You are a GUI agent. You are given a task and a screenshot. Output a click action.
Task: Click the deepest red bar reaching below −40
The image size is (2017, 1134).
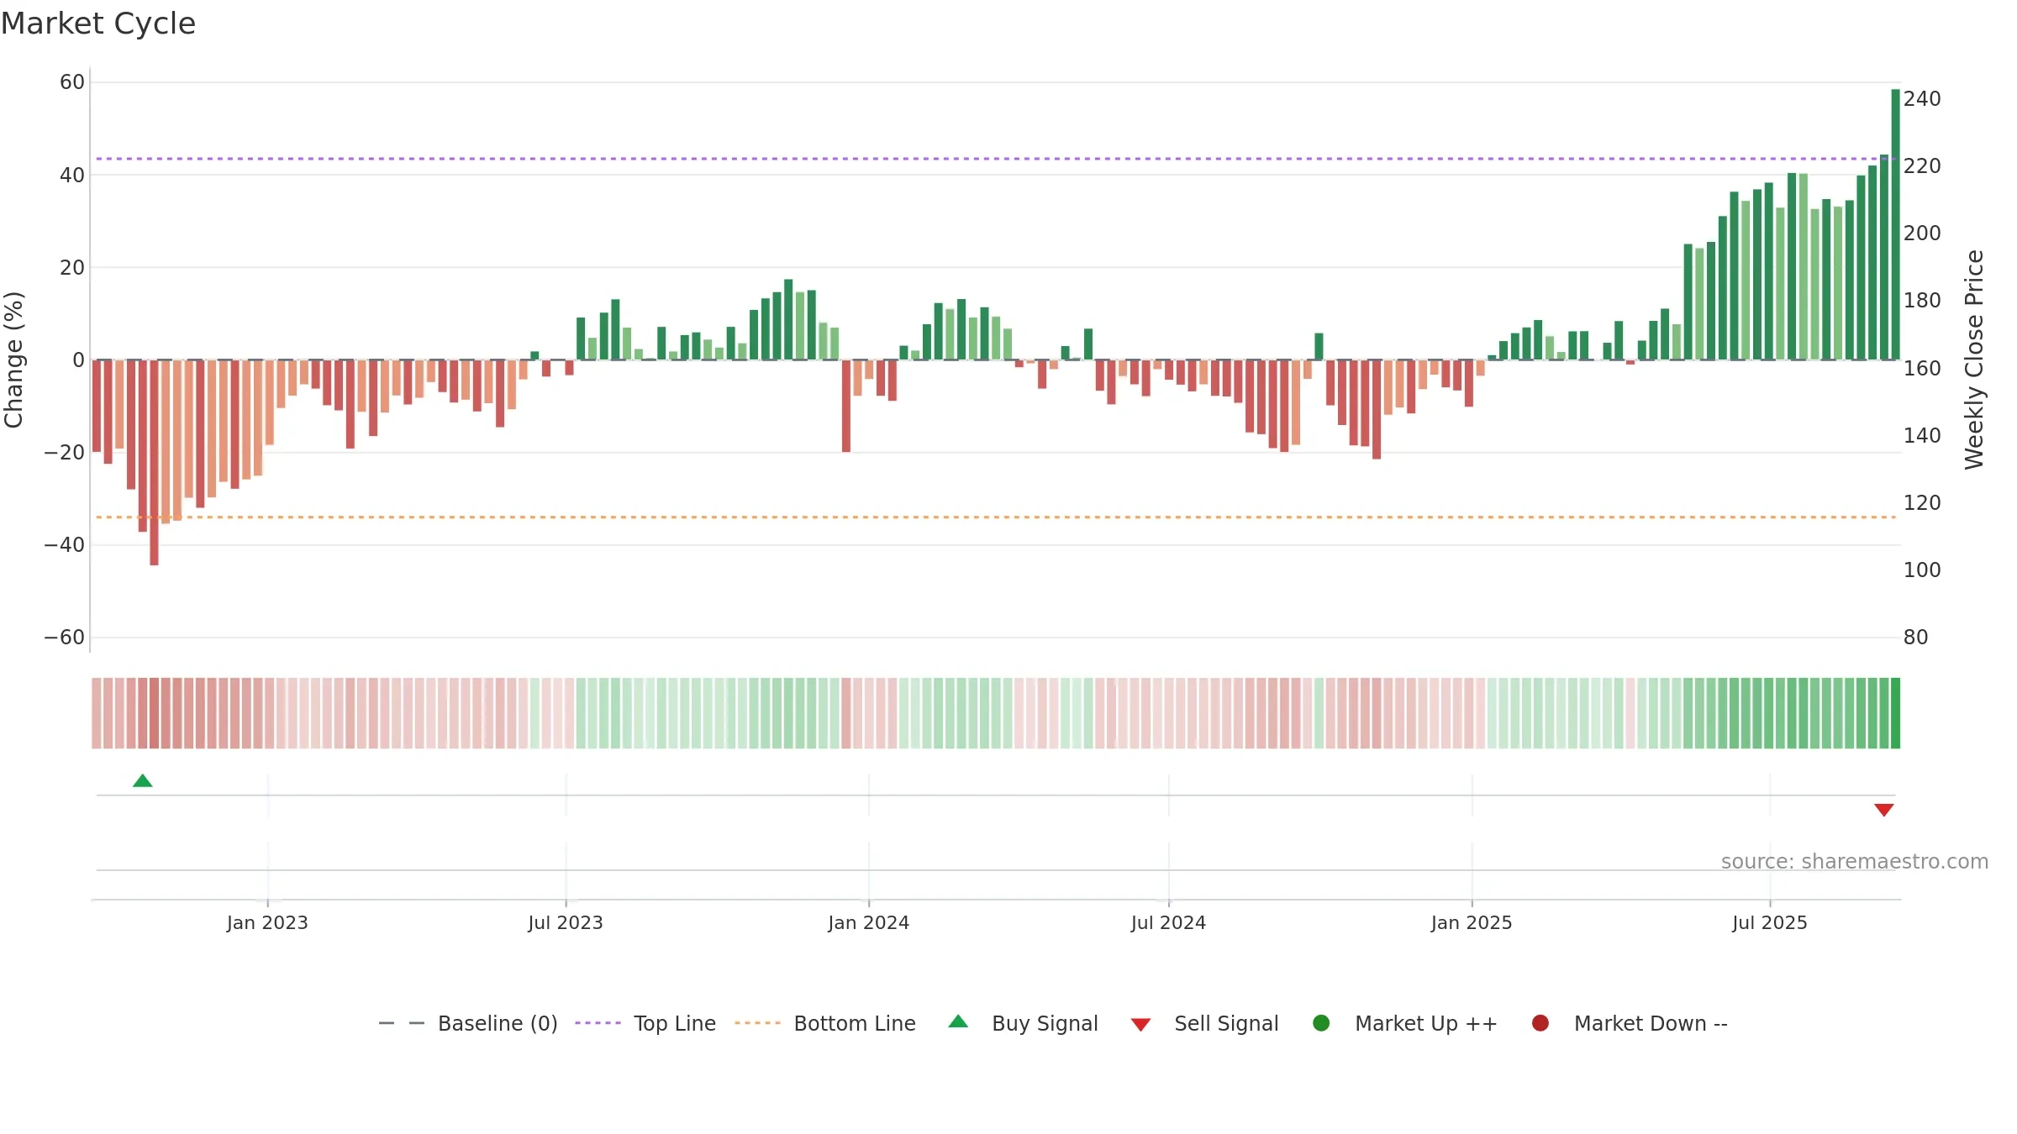click(x=155, y=463)
